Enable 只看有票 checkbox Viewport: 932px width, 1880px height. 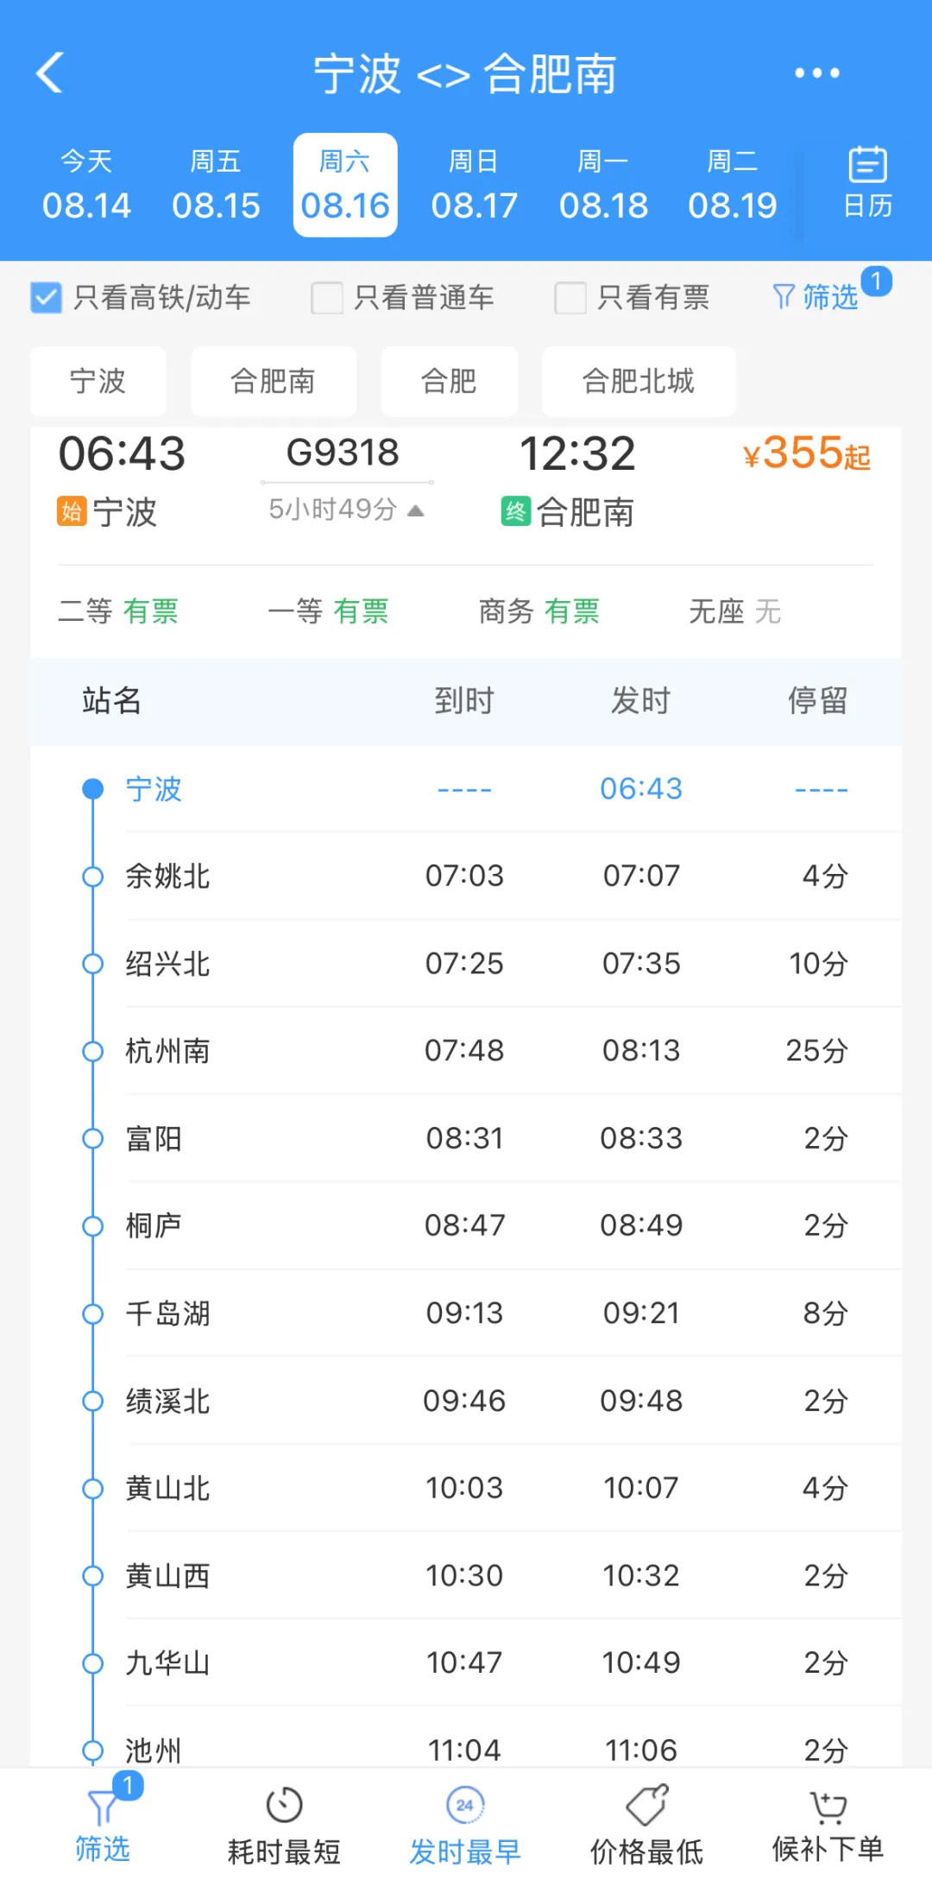(570, 298)
